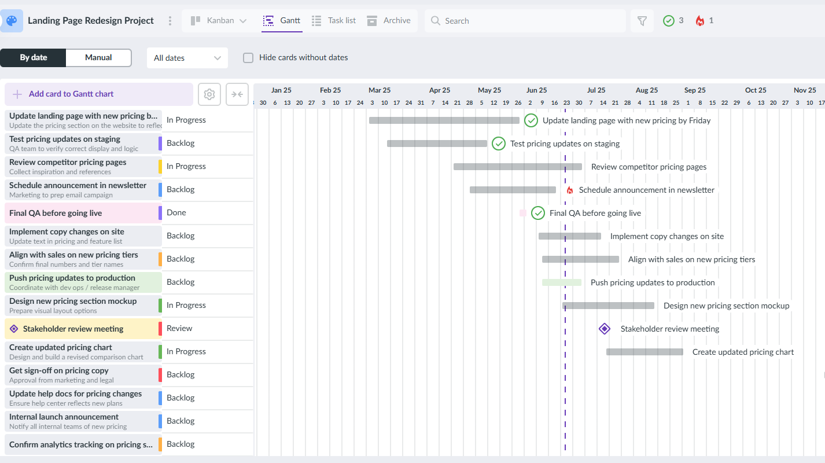The width and height of the screenshot is (825, 463).
Task: Open the Update help docs for pricing changes card
Action: 83,398
